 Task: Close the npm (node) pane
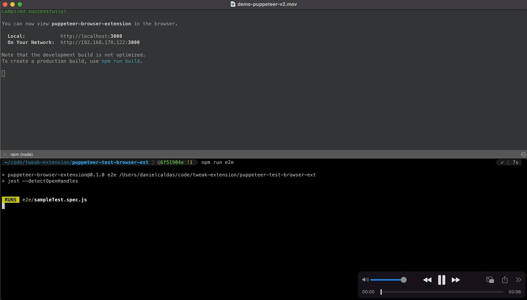click(x=5, y=154)
